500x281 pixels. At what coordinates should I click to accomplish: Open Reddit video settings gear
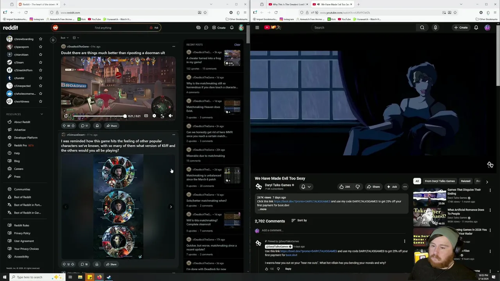[154, 116]
